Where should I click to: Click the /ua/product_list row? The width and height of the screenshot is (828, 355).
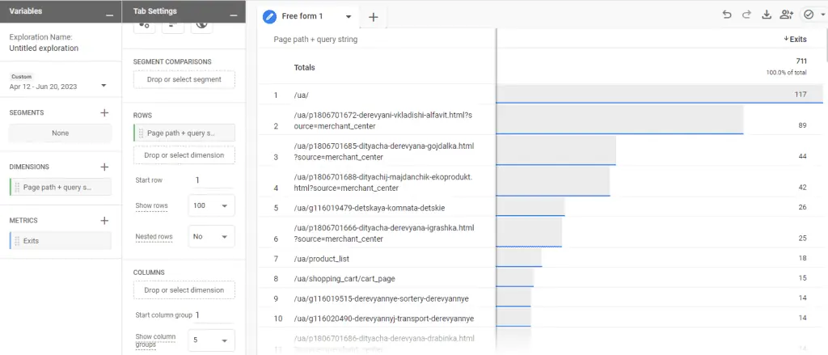[321, 259]
